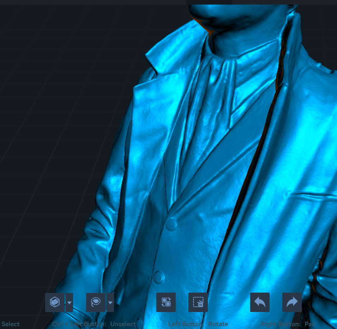Click the 'Select' hint text in status bar
The image size is (337, 329).
[x=11, y=324]
